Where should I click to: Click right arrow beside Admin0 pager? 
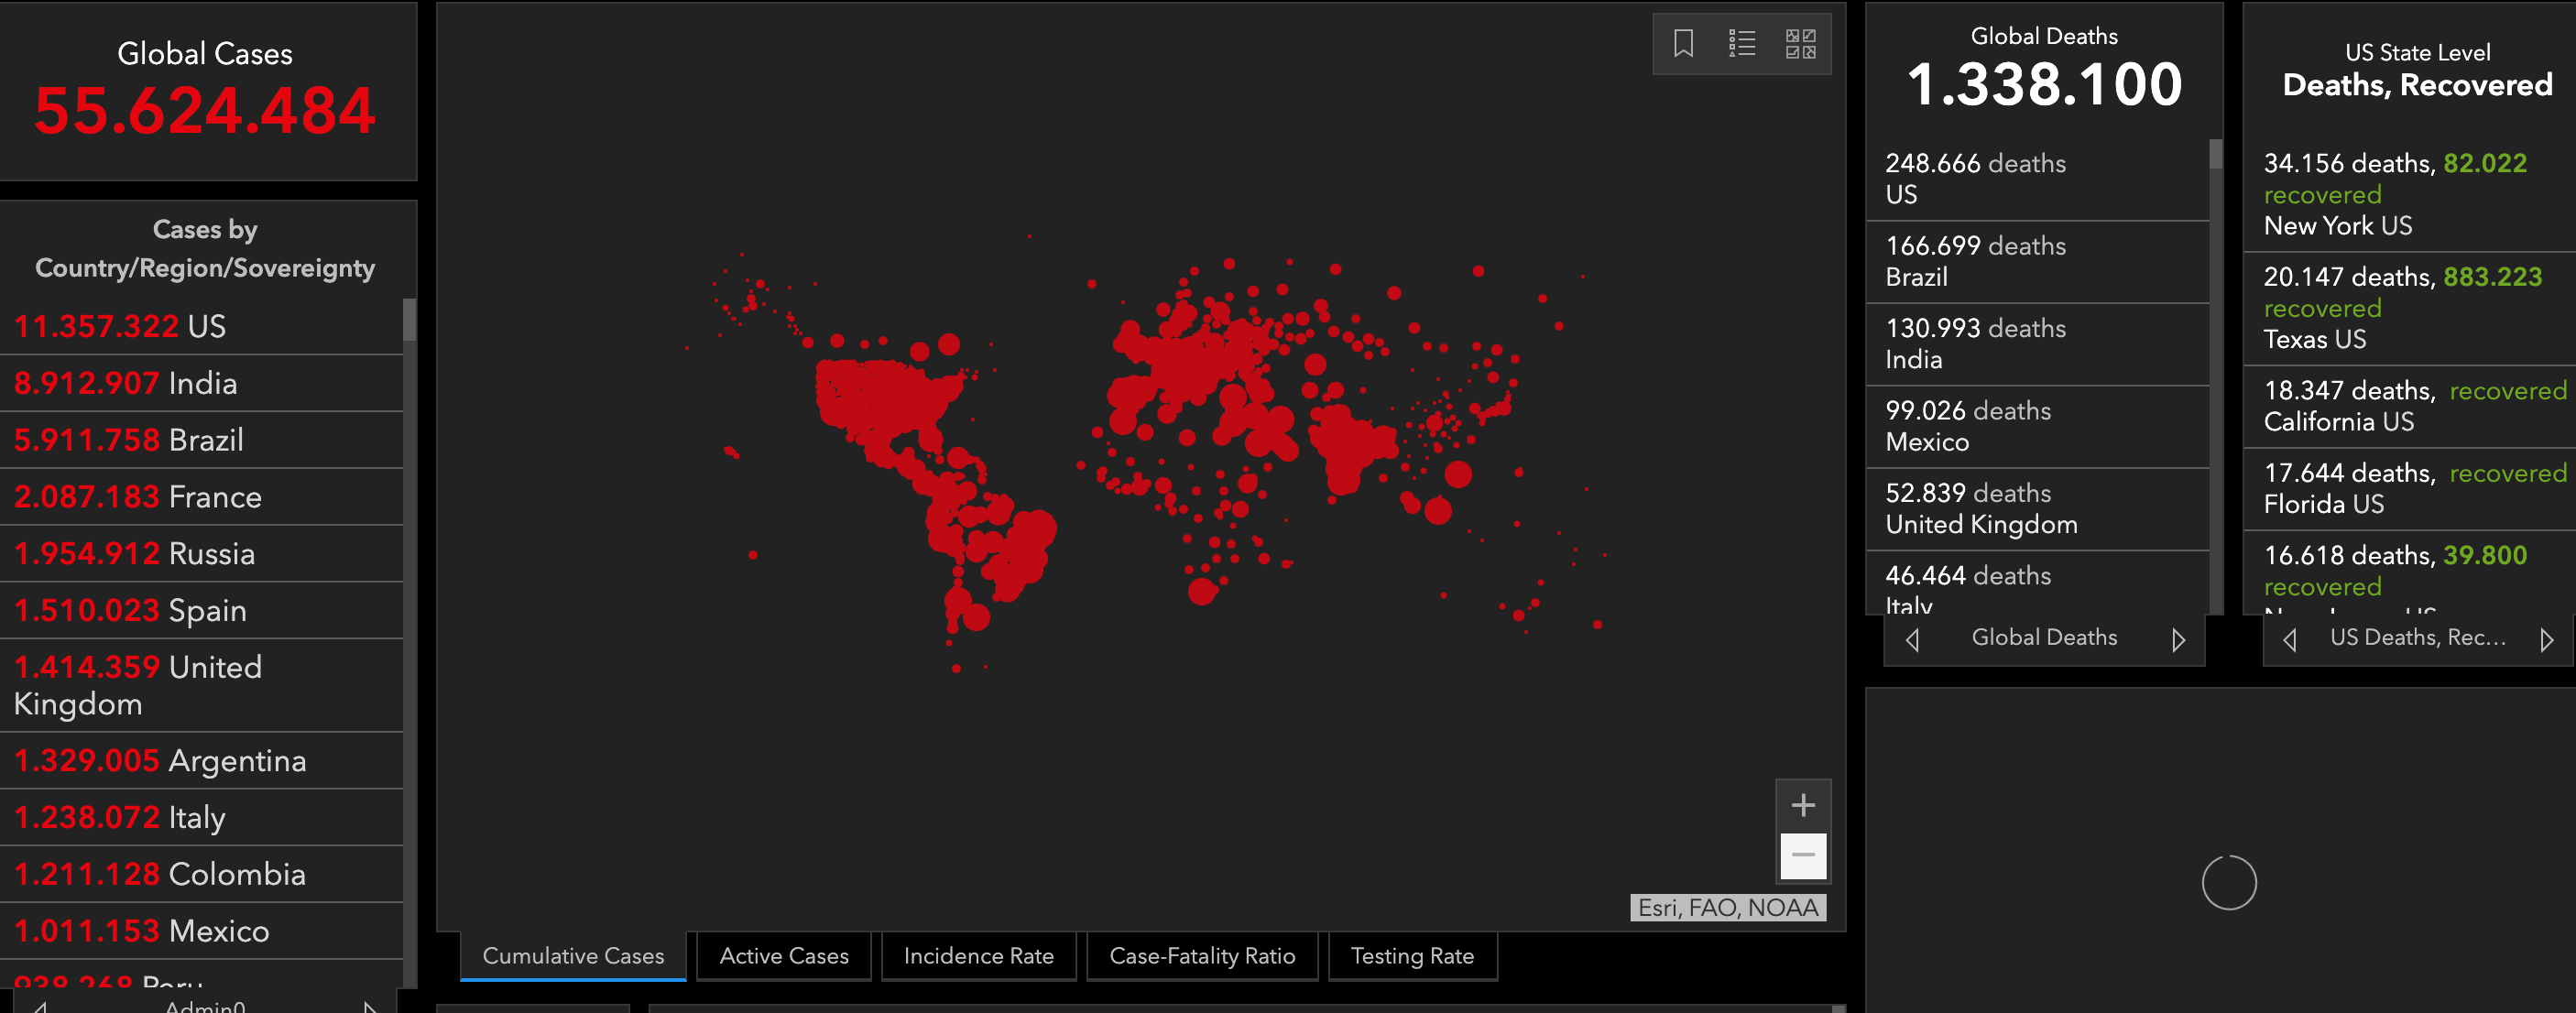click(x=370, y=1006)
